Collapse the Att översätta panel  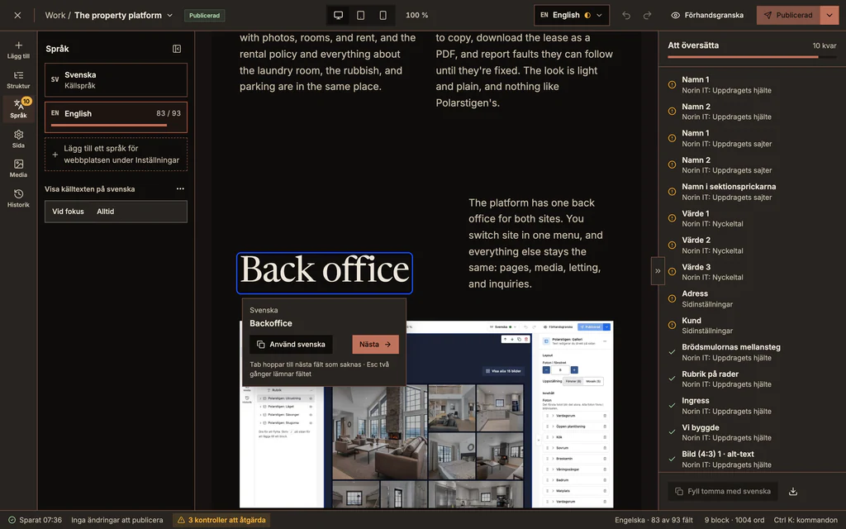[x=658, y=271]
